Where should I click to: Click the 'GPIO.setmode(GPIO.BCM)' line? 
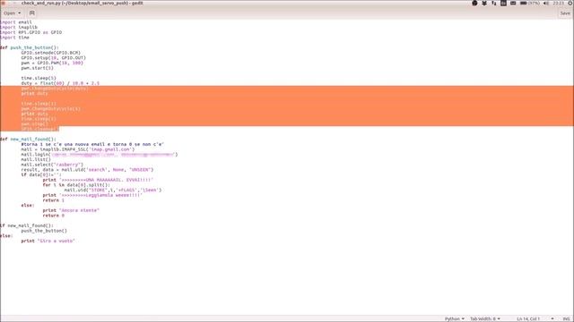click(x=50, y=53)
